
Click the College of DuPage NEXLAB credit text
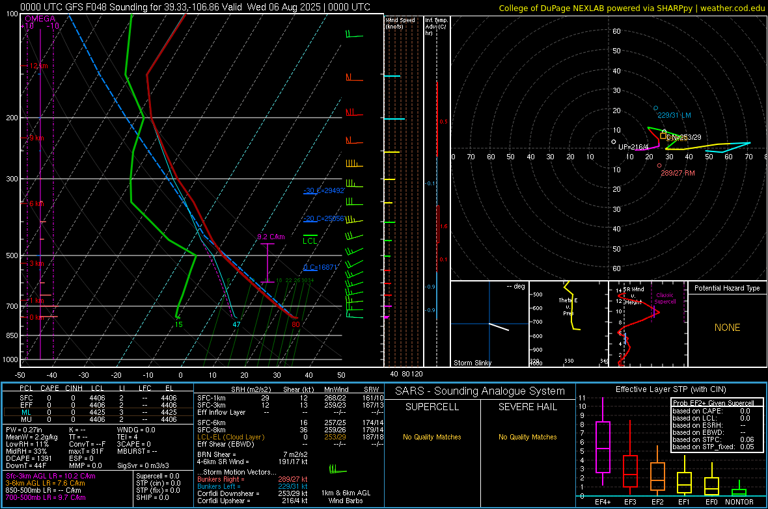point(632,8)
